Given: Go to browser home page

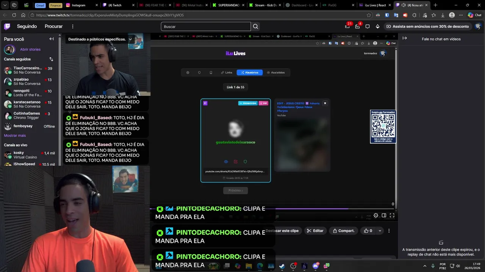Looking at the screenshot, I should (23, 15).
